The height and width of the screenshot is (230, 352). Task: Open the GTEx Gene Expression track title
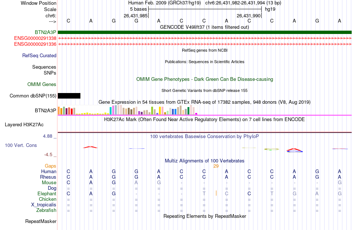pyautogui.click(x=205, y=102)
